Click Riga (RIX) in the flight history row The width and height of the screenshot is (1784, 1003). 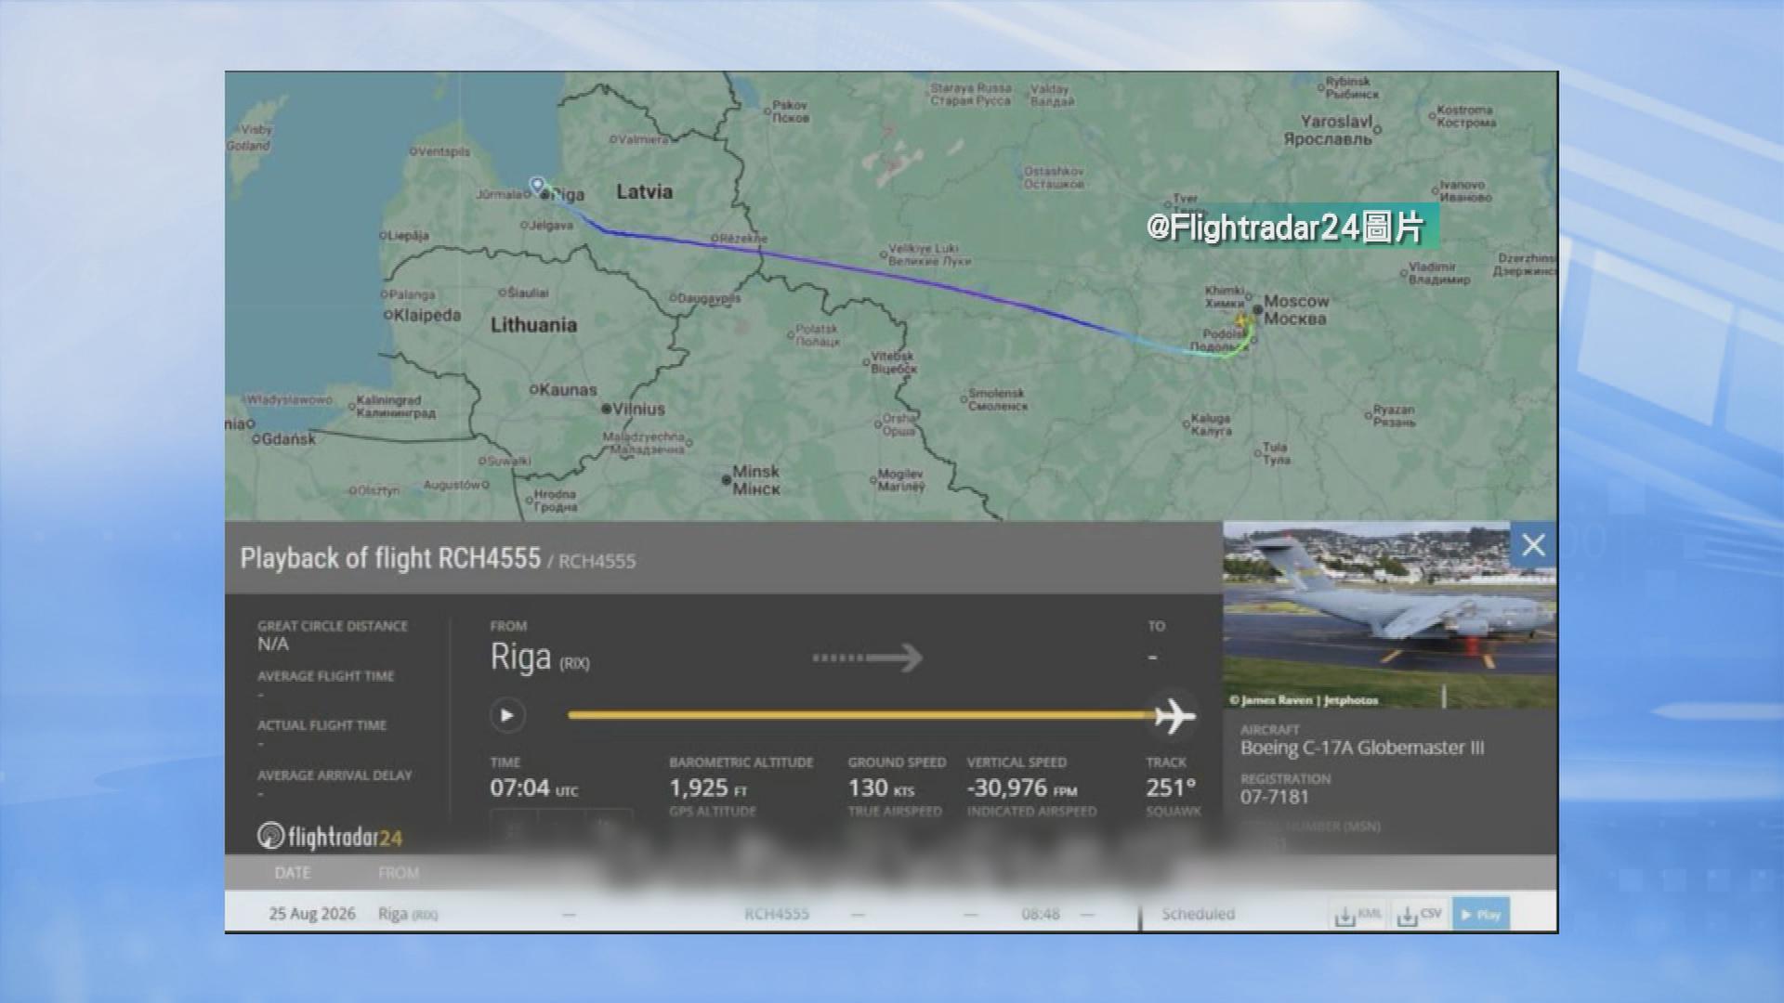408,914
